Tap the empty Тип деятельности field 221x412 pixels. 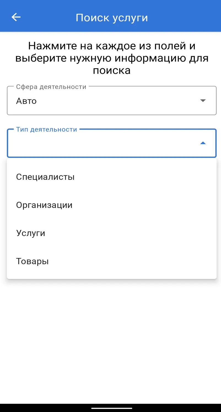coord(112,143)
